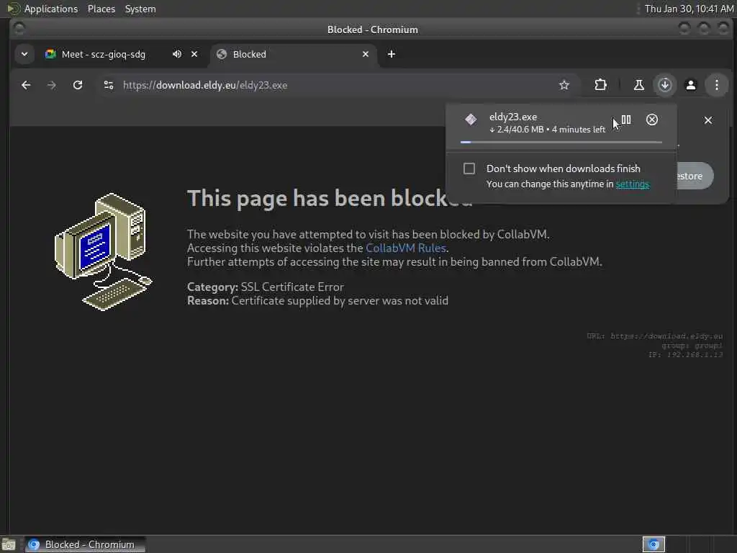Close the Meet - scz-gioq-sdg tab

pos(194,54)
